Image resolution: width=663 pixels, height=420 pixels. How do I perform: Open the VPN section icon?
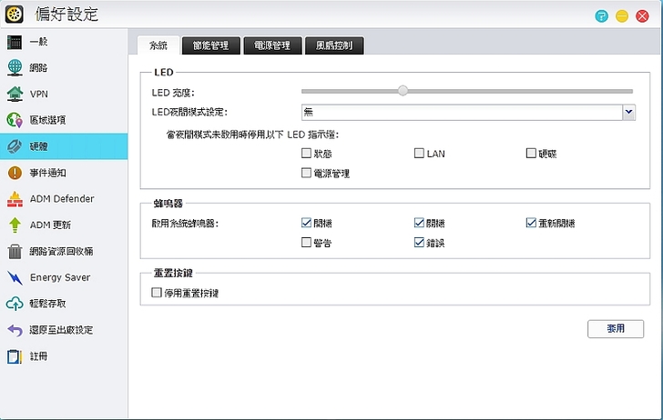tap(15, 94)
